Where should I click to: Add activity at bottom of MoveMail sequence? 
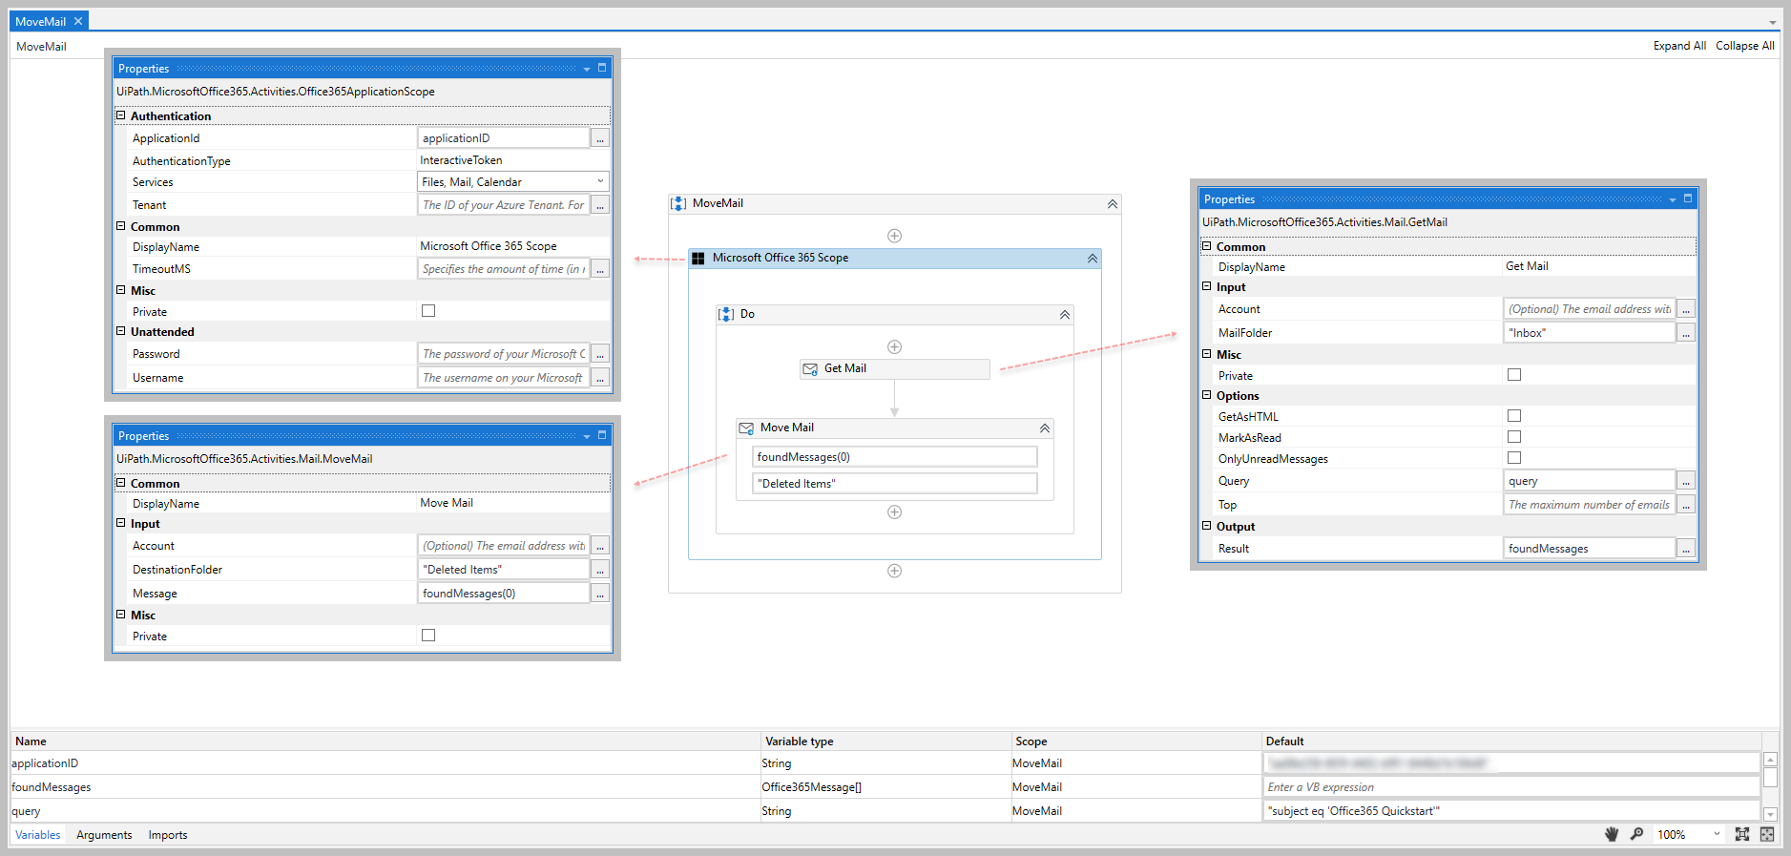click(x=894, y=571)
